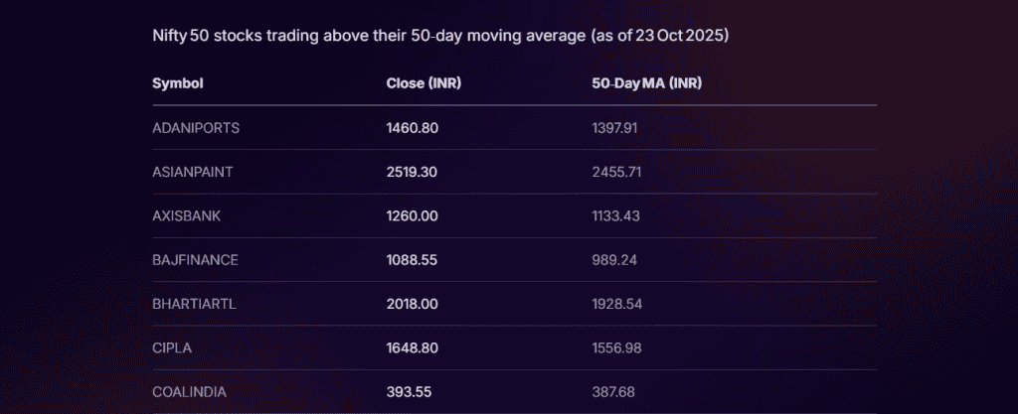
Task: Click ADANIPORTS moving average value 1397.91
Action: click(x=616, y=128)
